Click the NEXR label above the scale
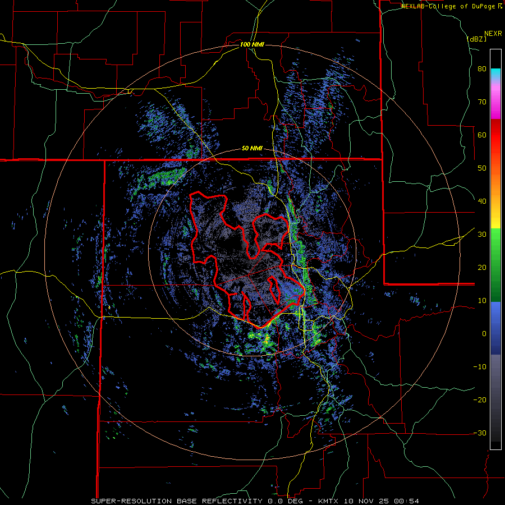Screen dimensions: 505x505 pos(493,34)
